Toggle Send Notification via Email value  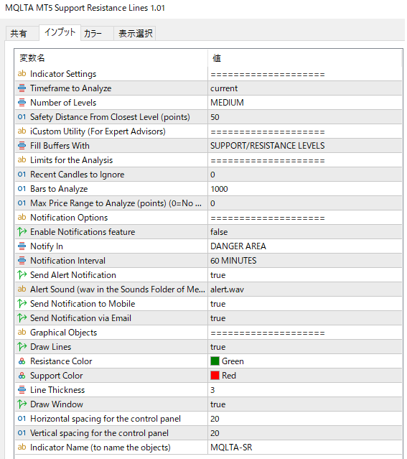click(x=304, y=318)
